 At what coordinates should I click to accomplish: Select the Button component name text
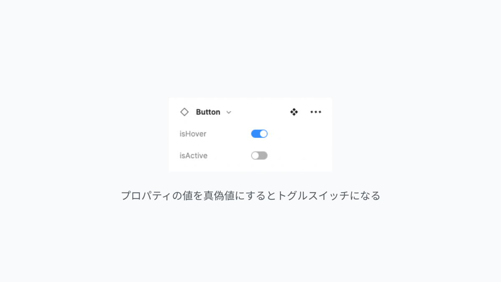pyautogui.click(x=208, y=112)
